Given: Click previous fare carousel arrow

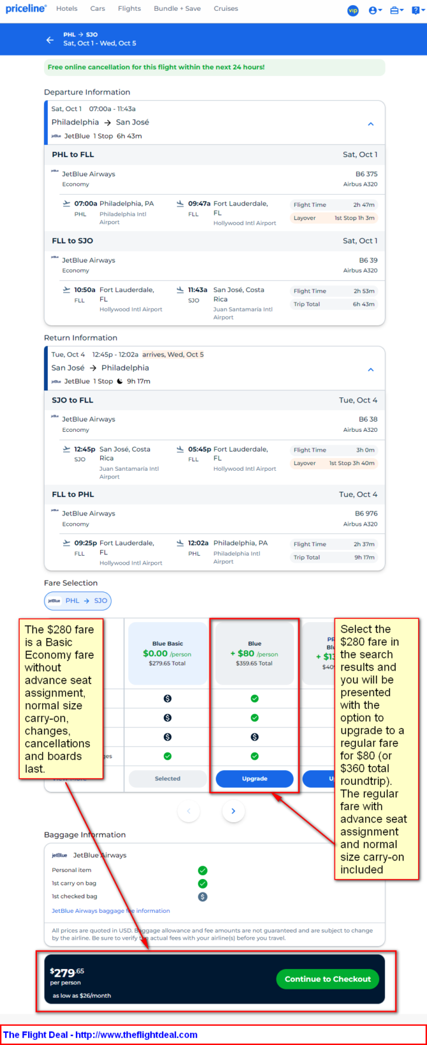Looking at the screenshot, I should [189, 811].
